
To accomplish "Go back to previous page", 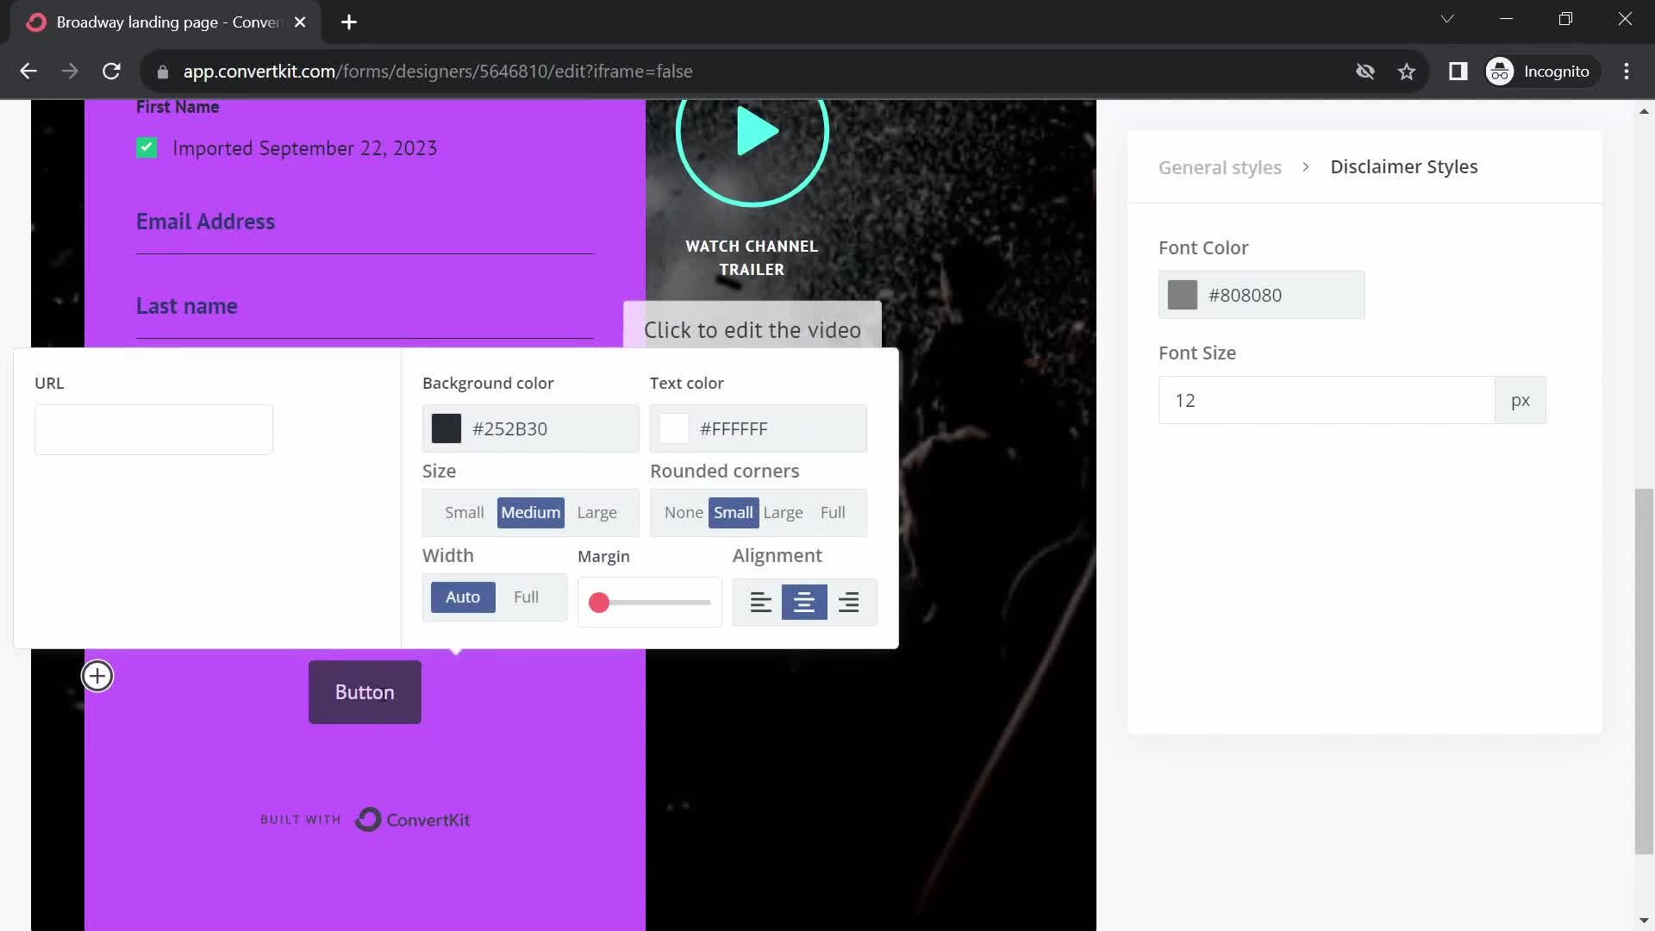I will (28, 72).
